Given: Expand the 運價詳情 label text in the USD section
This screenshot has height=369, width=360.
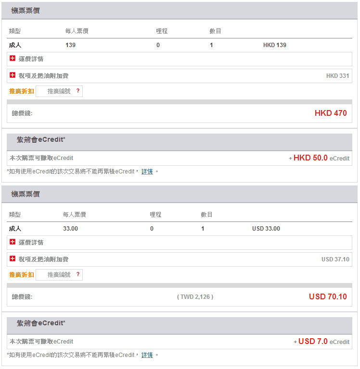Looking at the screenshot, I should tap(31, 243).
